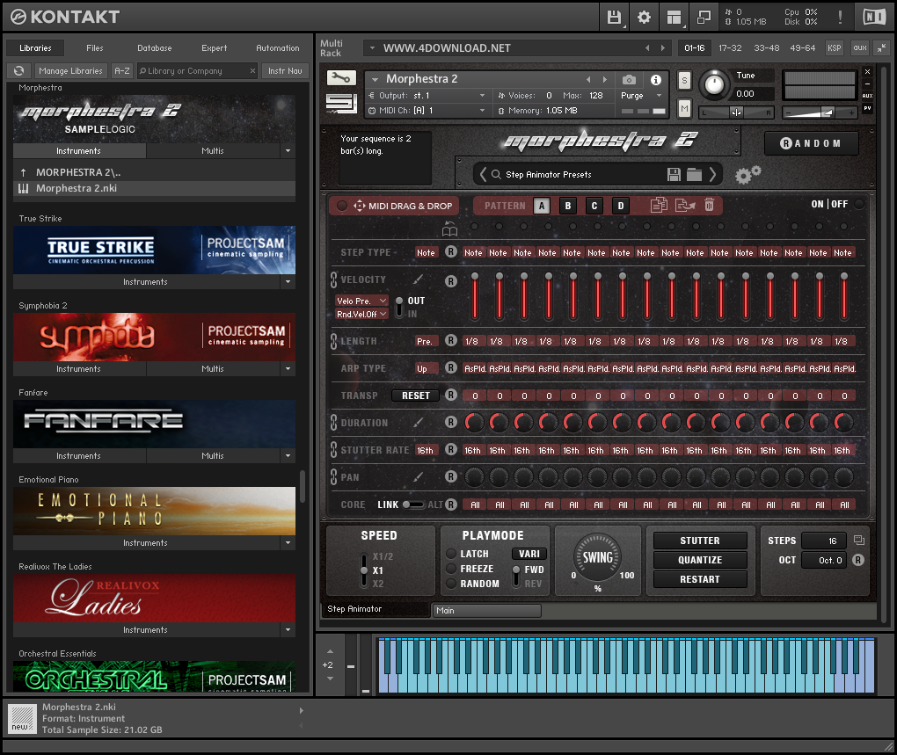897x755 pixels.
Task: Open the Velo Pre. dropdown
Action: [361, 301]
